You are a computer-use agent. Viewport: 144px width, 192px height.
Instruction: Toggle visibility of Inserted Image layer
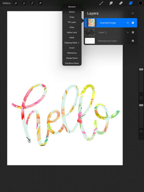click(x=133, y=23)
